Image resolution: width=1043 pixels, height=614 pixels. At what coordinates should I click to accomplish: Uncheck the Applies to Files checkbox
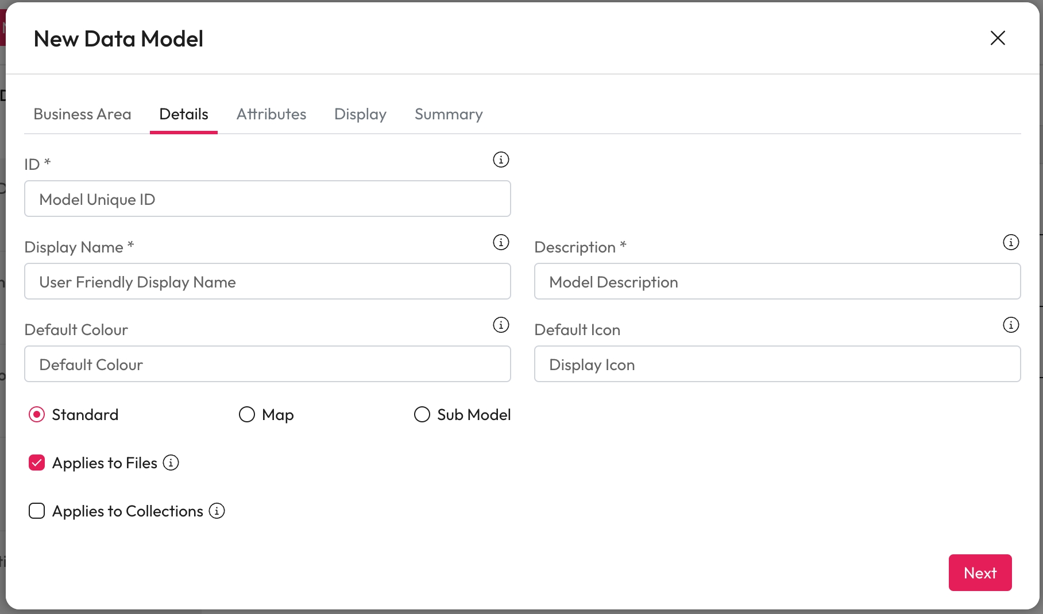[37, 463]
